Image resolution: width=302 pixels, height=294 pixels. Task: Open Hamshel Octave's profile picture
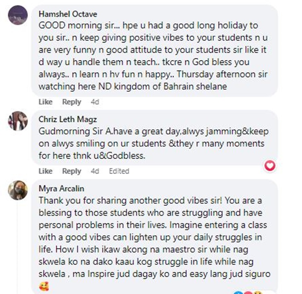click(18, 16)
